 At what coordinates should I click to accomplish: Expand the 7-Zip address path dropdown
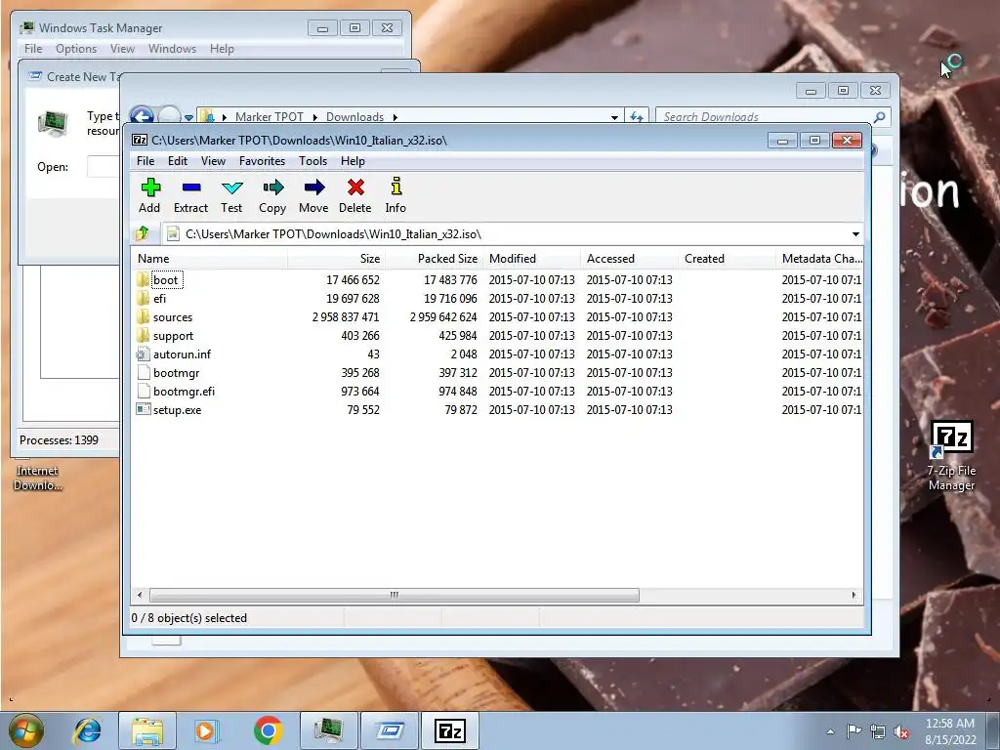[855, 234]
